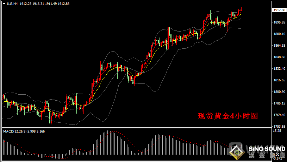
Task: Click the 1769.40 price axis label
Action: tap(279, 115)
